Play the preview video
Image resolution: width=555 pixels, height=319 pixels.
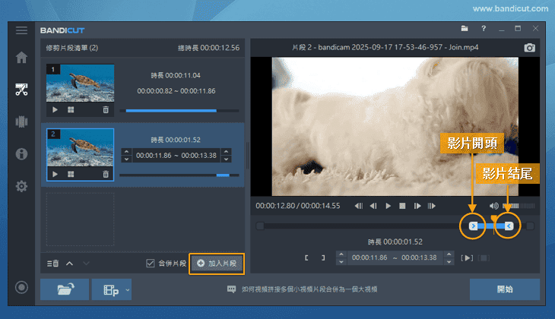click(388, 206)
